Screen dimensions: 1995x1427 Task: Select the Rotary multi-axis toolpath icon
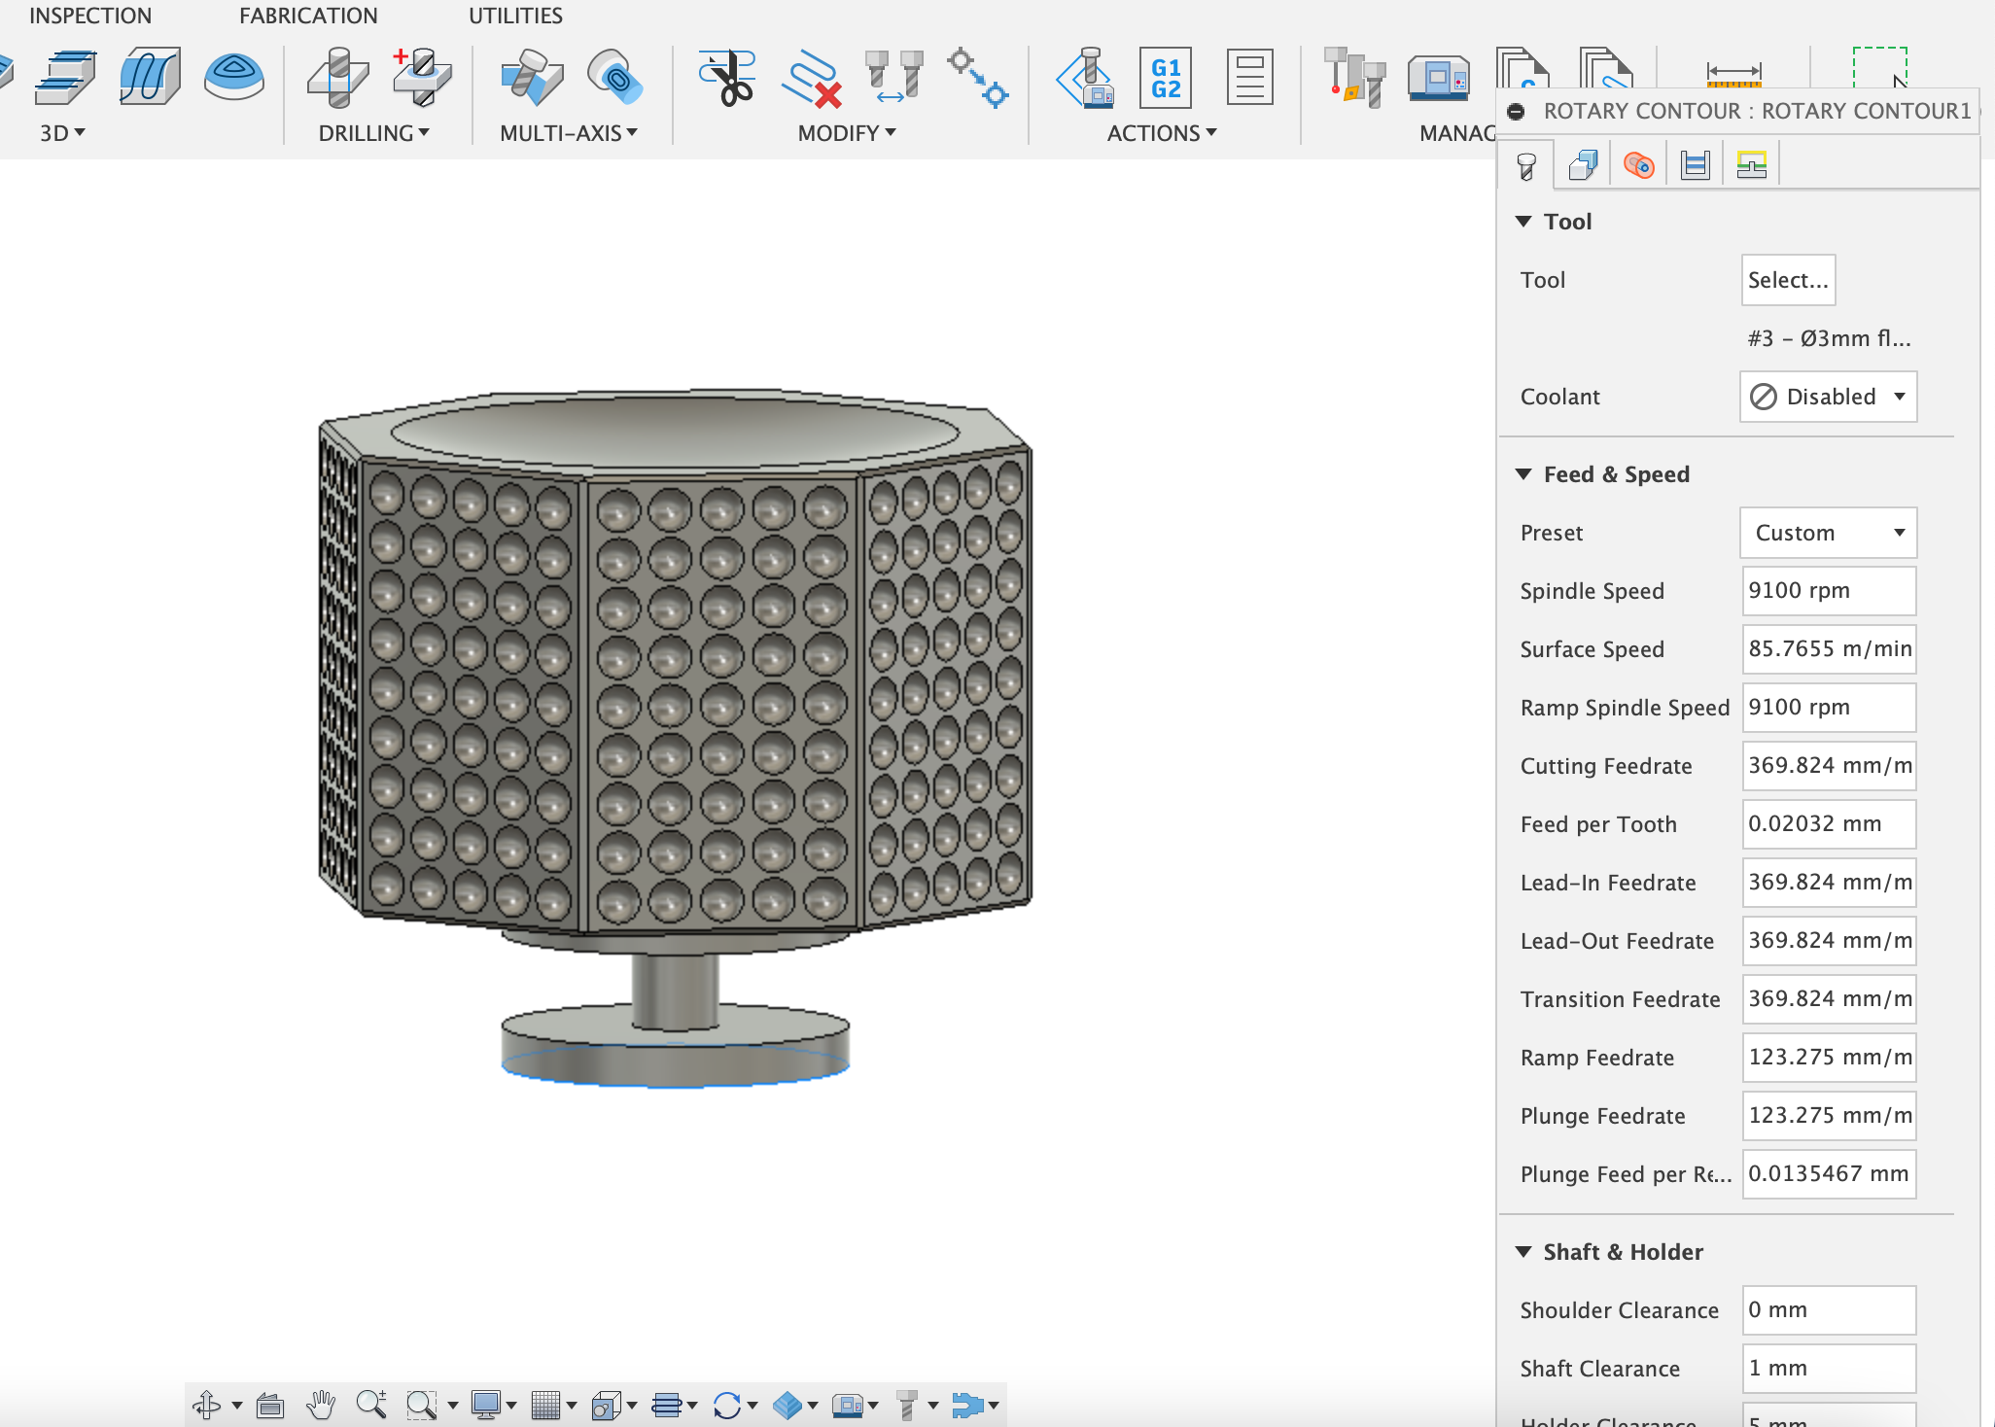coord(614,77)
